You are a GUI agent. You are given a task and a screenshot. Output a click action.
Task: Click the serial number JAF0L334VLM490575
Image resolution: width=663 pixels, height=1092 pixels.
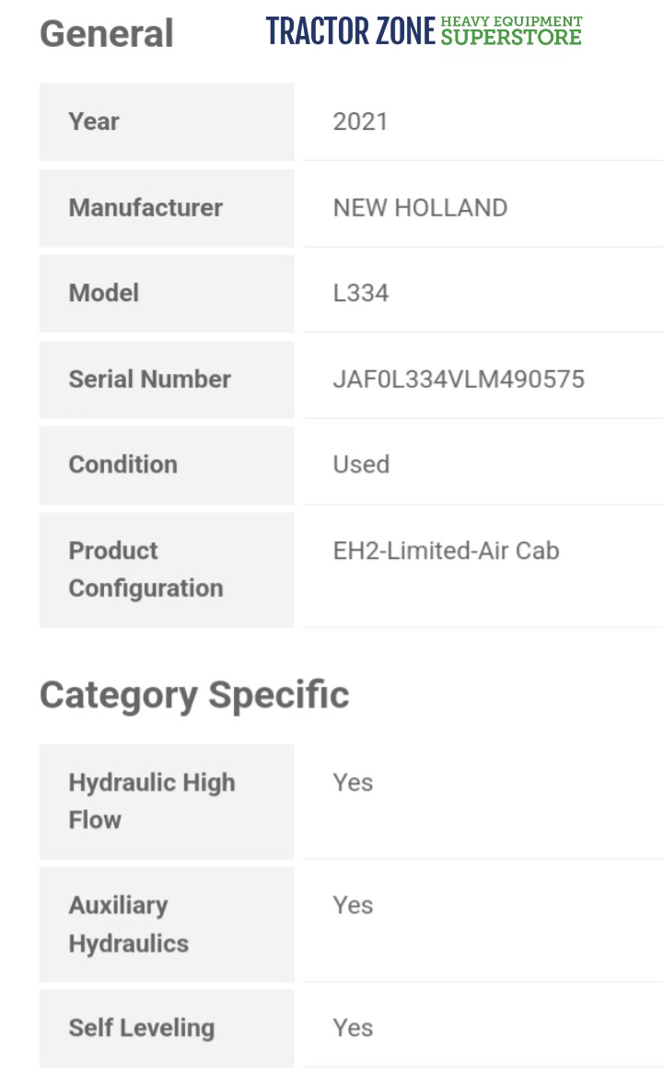tap(459, 378)
